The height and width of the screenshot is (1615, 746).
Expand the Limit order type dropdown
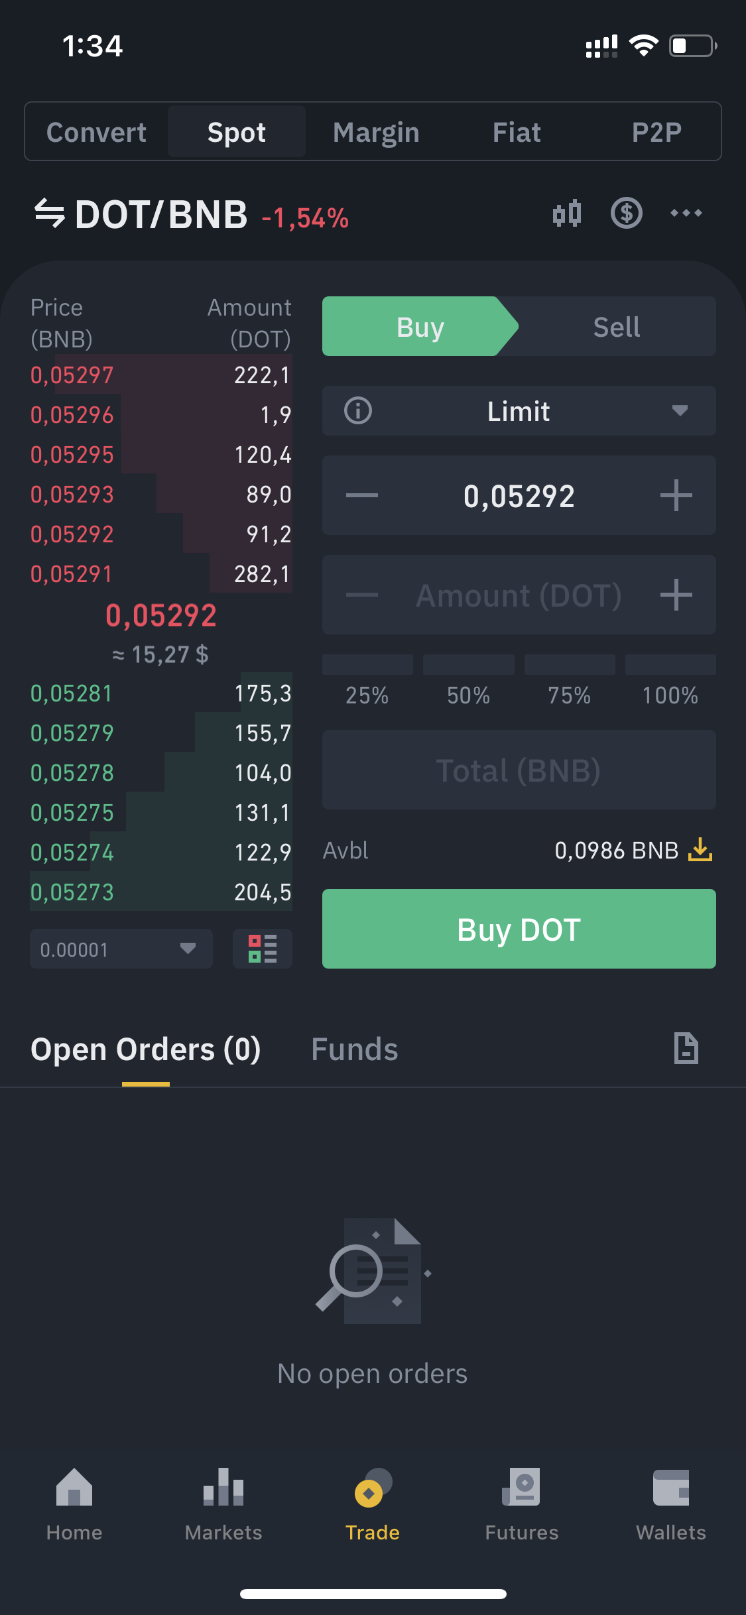click(x=679, y=410)
